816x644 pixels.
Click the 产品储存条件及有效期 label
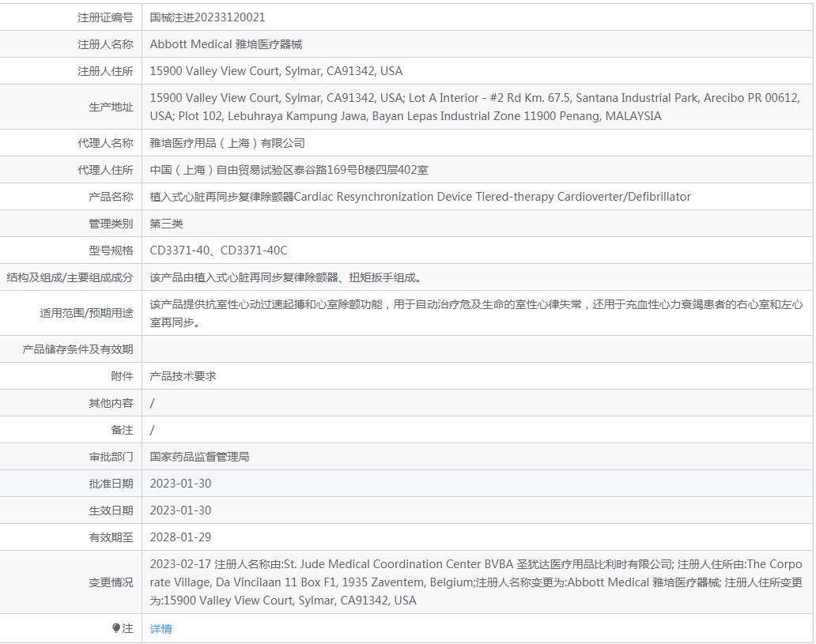[77, 349]
